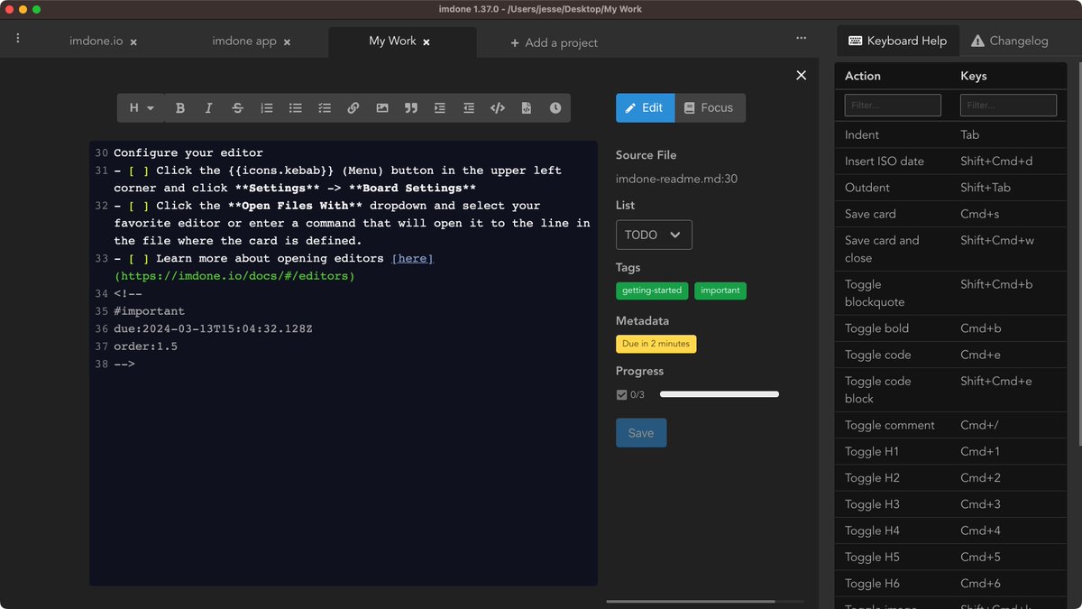Click the 'order:1.5' line in editor

coord(145,346)
